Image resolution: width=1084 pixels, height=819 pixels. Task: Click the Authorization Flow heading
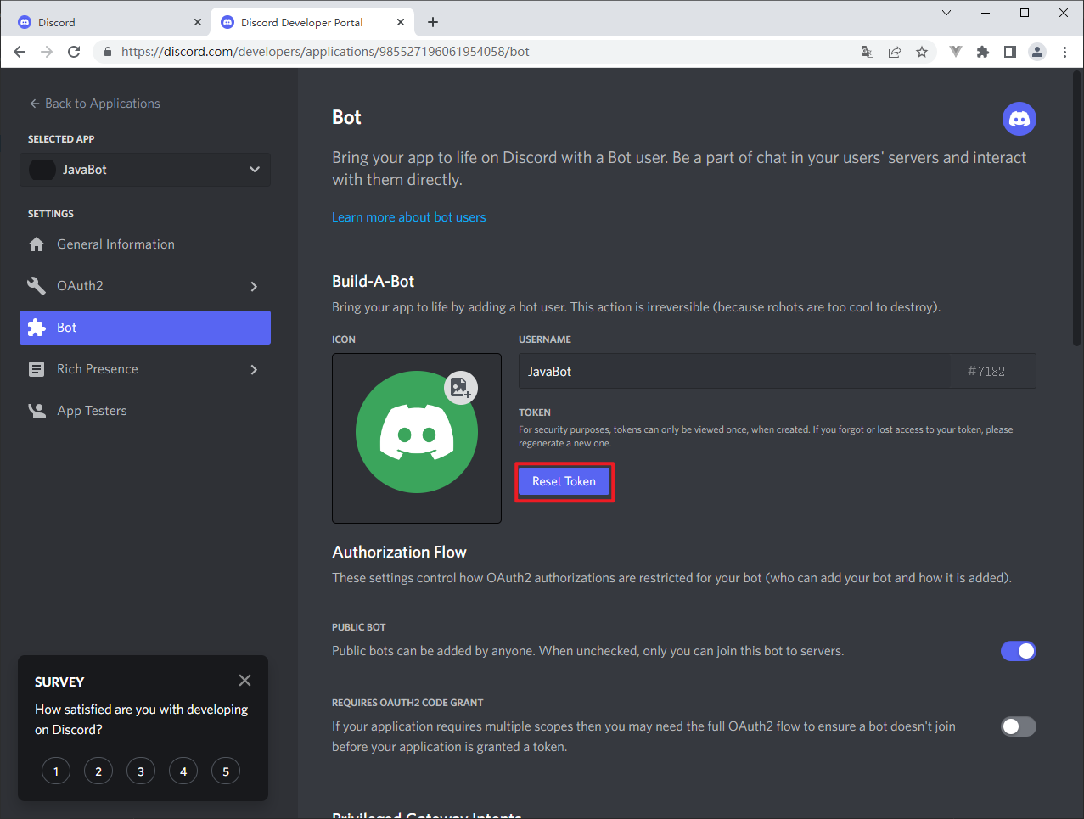400,552
